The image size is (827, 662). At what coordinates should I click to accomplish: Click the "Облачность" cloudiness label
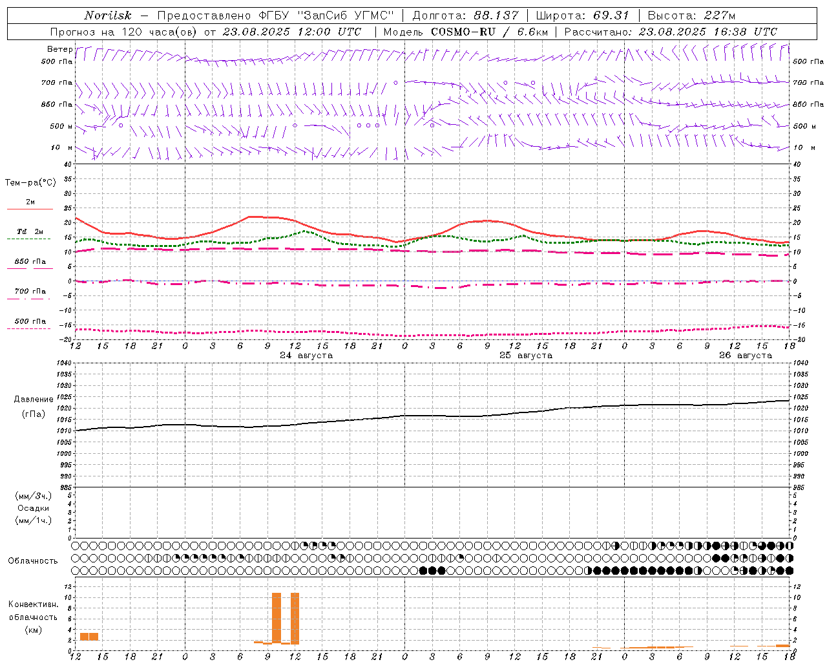(33, 561)
